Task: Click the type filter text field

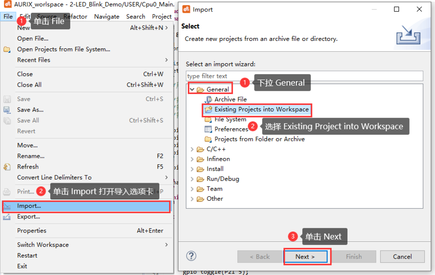Action: (x=304, y=76)
